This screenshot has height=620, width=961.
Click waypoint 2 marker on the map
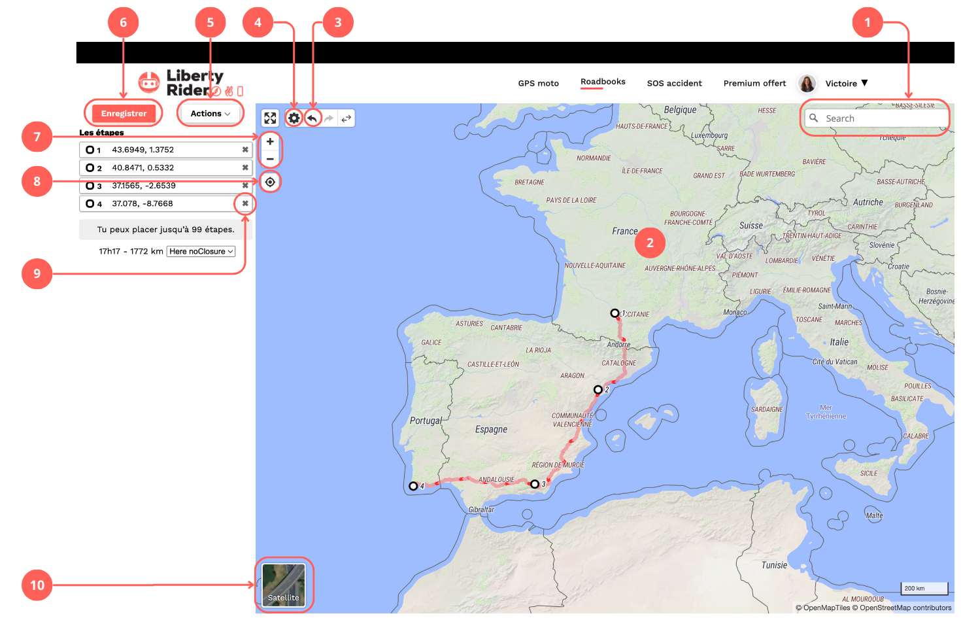point(598,390)
